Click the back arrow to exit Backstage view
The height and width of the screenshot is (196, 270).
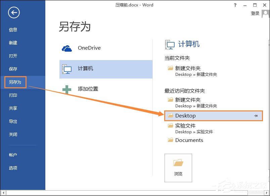[x=13, y=13]
